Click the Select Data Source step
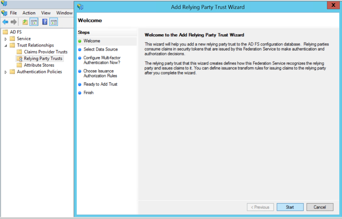 (x=100, y=49)
